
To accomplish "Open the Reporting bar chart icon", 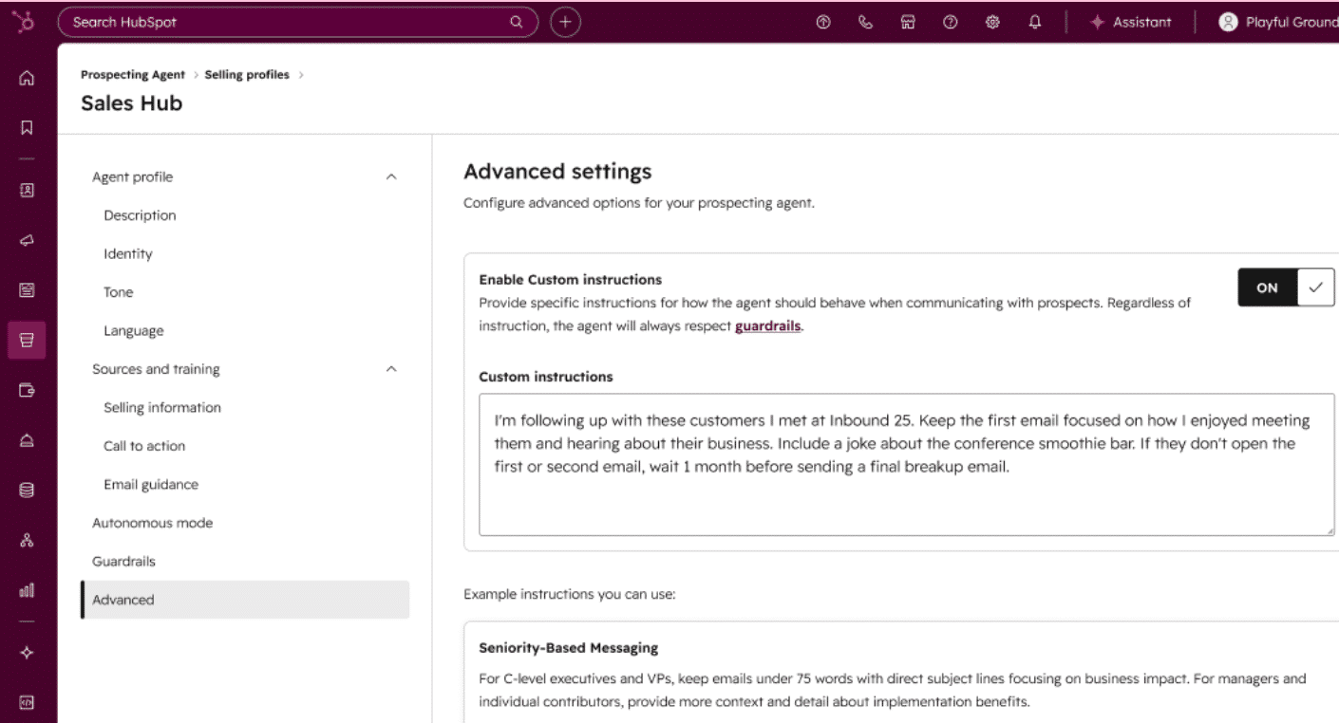I will point(27,590).
